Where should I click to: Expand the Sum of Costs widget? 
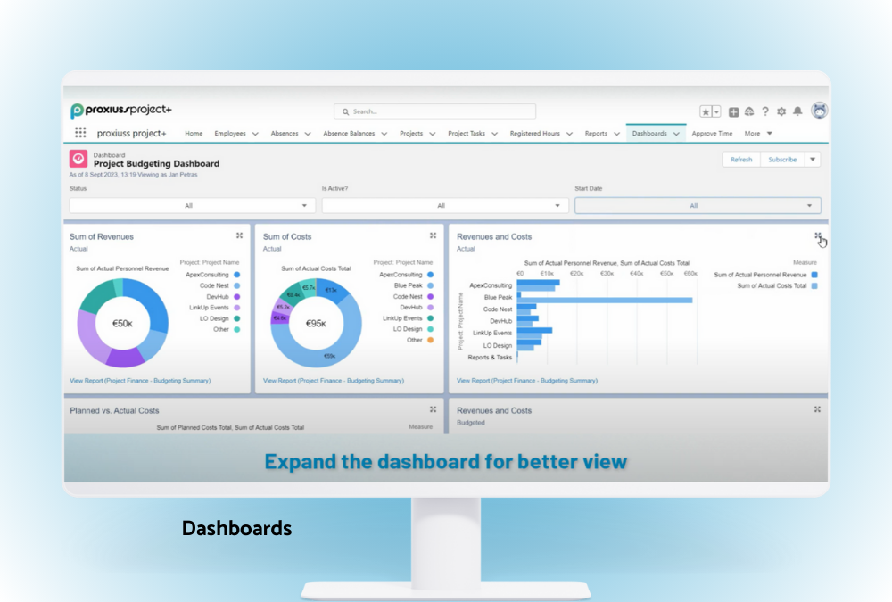point(433,235)
